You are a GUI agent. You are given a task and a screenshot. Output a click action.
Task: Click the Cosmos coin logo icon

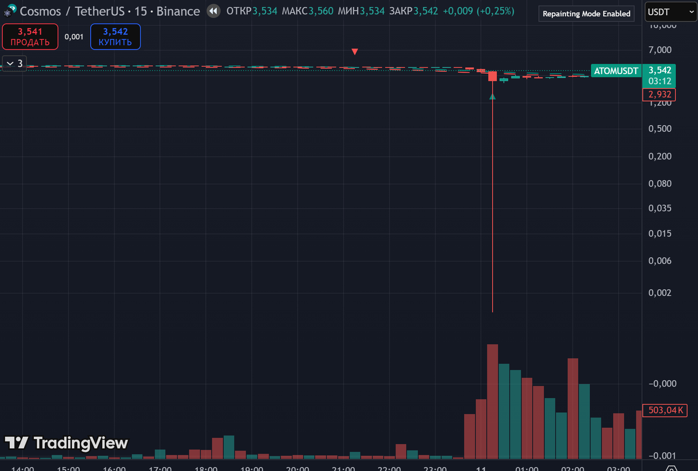[10, 11]
